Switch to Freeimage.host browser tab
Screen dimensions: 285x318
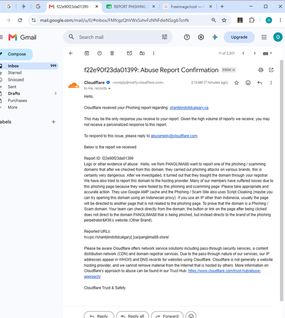187,6
